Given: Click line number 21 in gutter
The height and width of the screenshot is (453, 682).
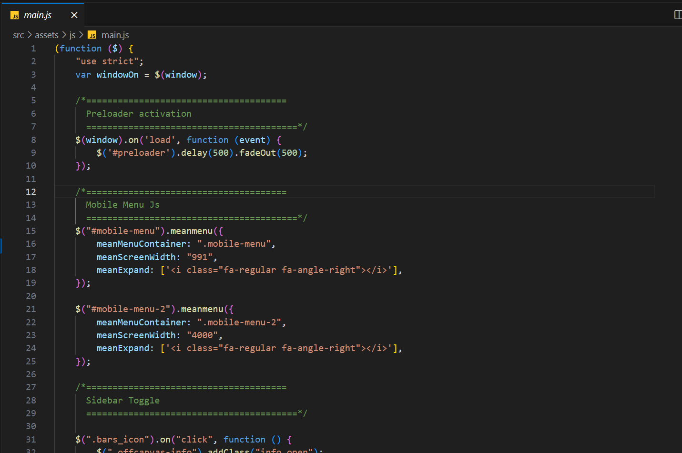Looking at the screenshot, I should (31, 309).
